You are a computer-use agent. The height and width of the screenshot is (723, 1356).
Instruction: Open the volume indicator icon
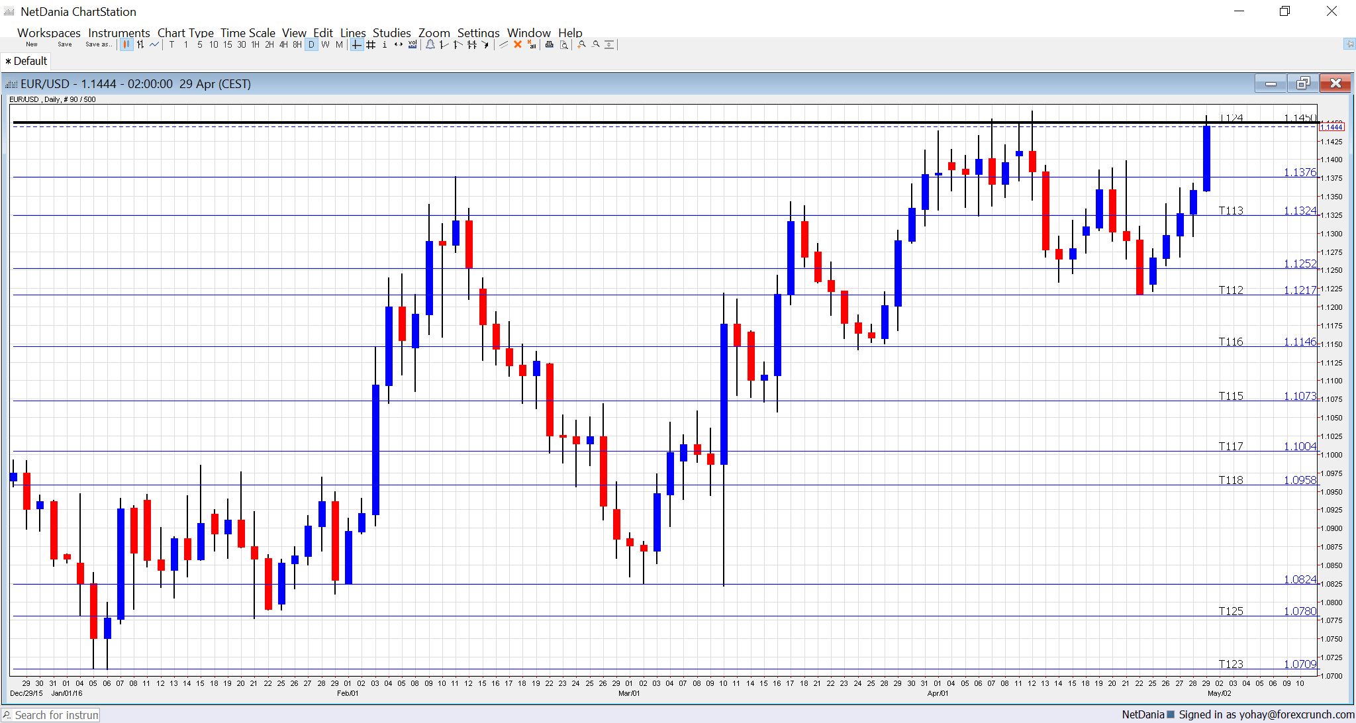412,44
